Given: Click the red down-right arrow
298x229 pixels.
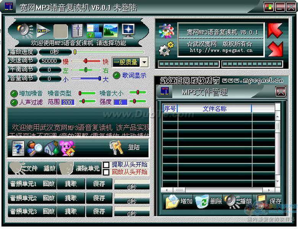Looking at the screenshot, I should tap(275, 49).
